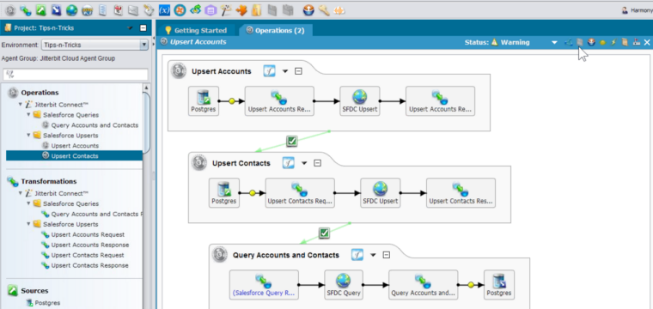Click the purple hexagon toolbar icon
The image size is (653, 309).
pyautogui.click(x=211, y=10)
